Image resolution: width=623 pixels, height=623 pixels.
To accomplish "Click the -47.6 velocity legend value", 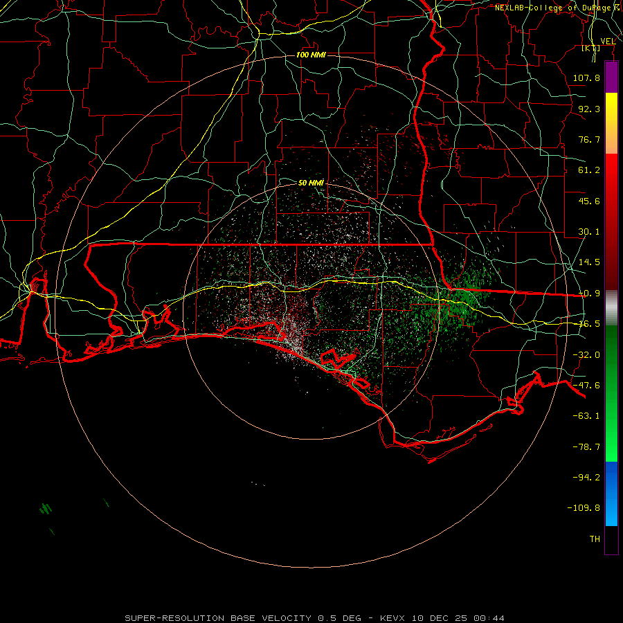I will pos(586,386).
